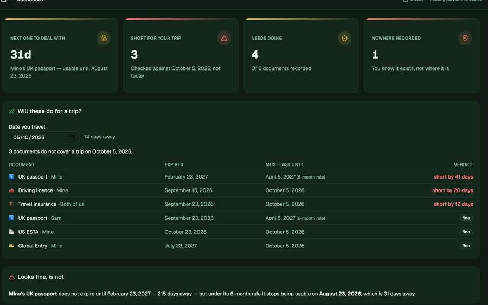Image resolution: width=488 pixels, height=305 pixels.
Task: Click the warning triangle icon on Short For Your Trip card
Action: (x=224, y=39)
